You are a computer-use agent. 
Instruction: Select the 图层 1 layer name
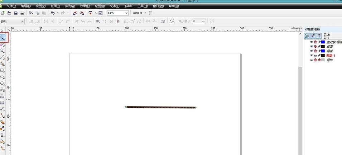pos(331,56)
